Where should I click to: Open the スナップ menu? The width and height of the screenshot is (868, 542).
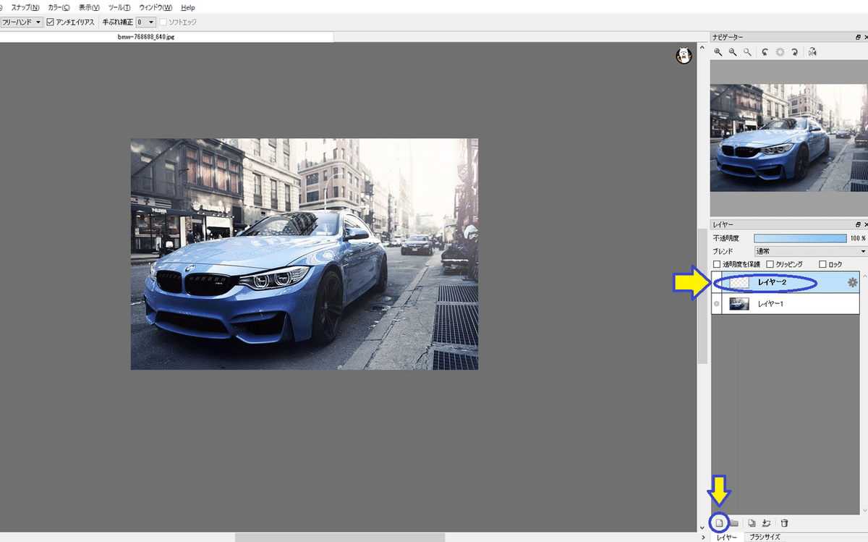(x=25, y=7)
